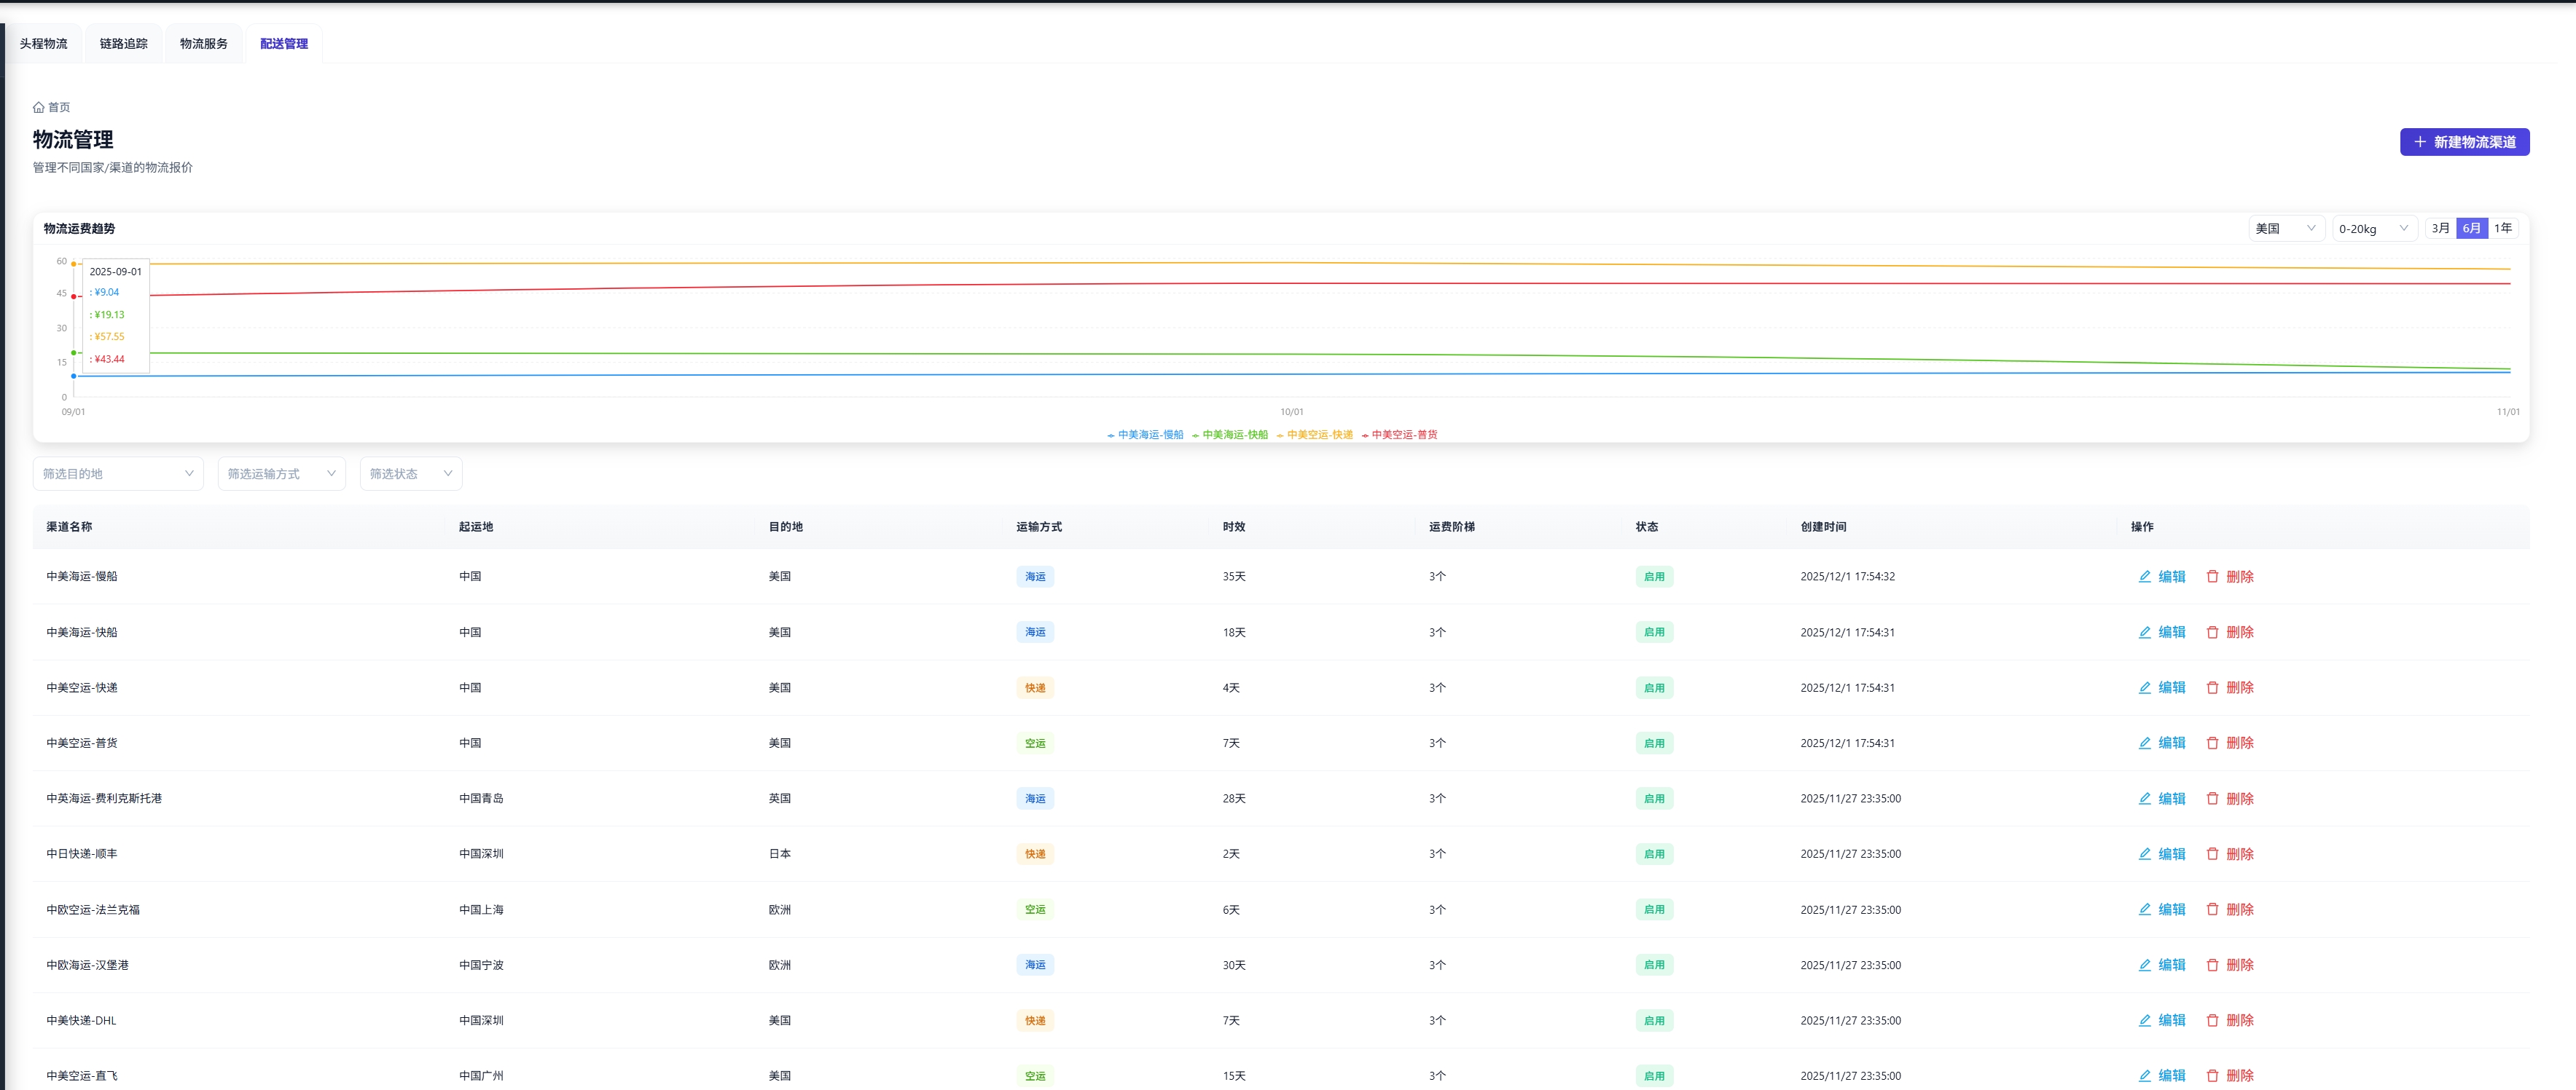This screenshot has width=2576, height=1090.
Task: Open the 筛选目的地 dropdown
Action: point(118,473)
